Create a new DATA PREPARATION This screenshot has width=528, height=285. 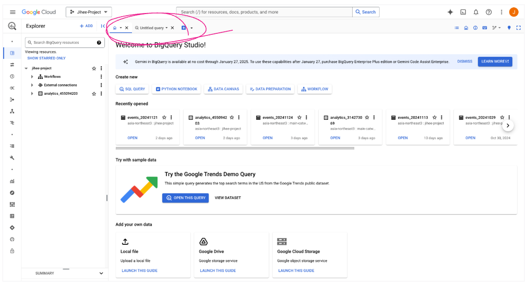coord(270,89)
